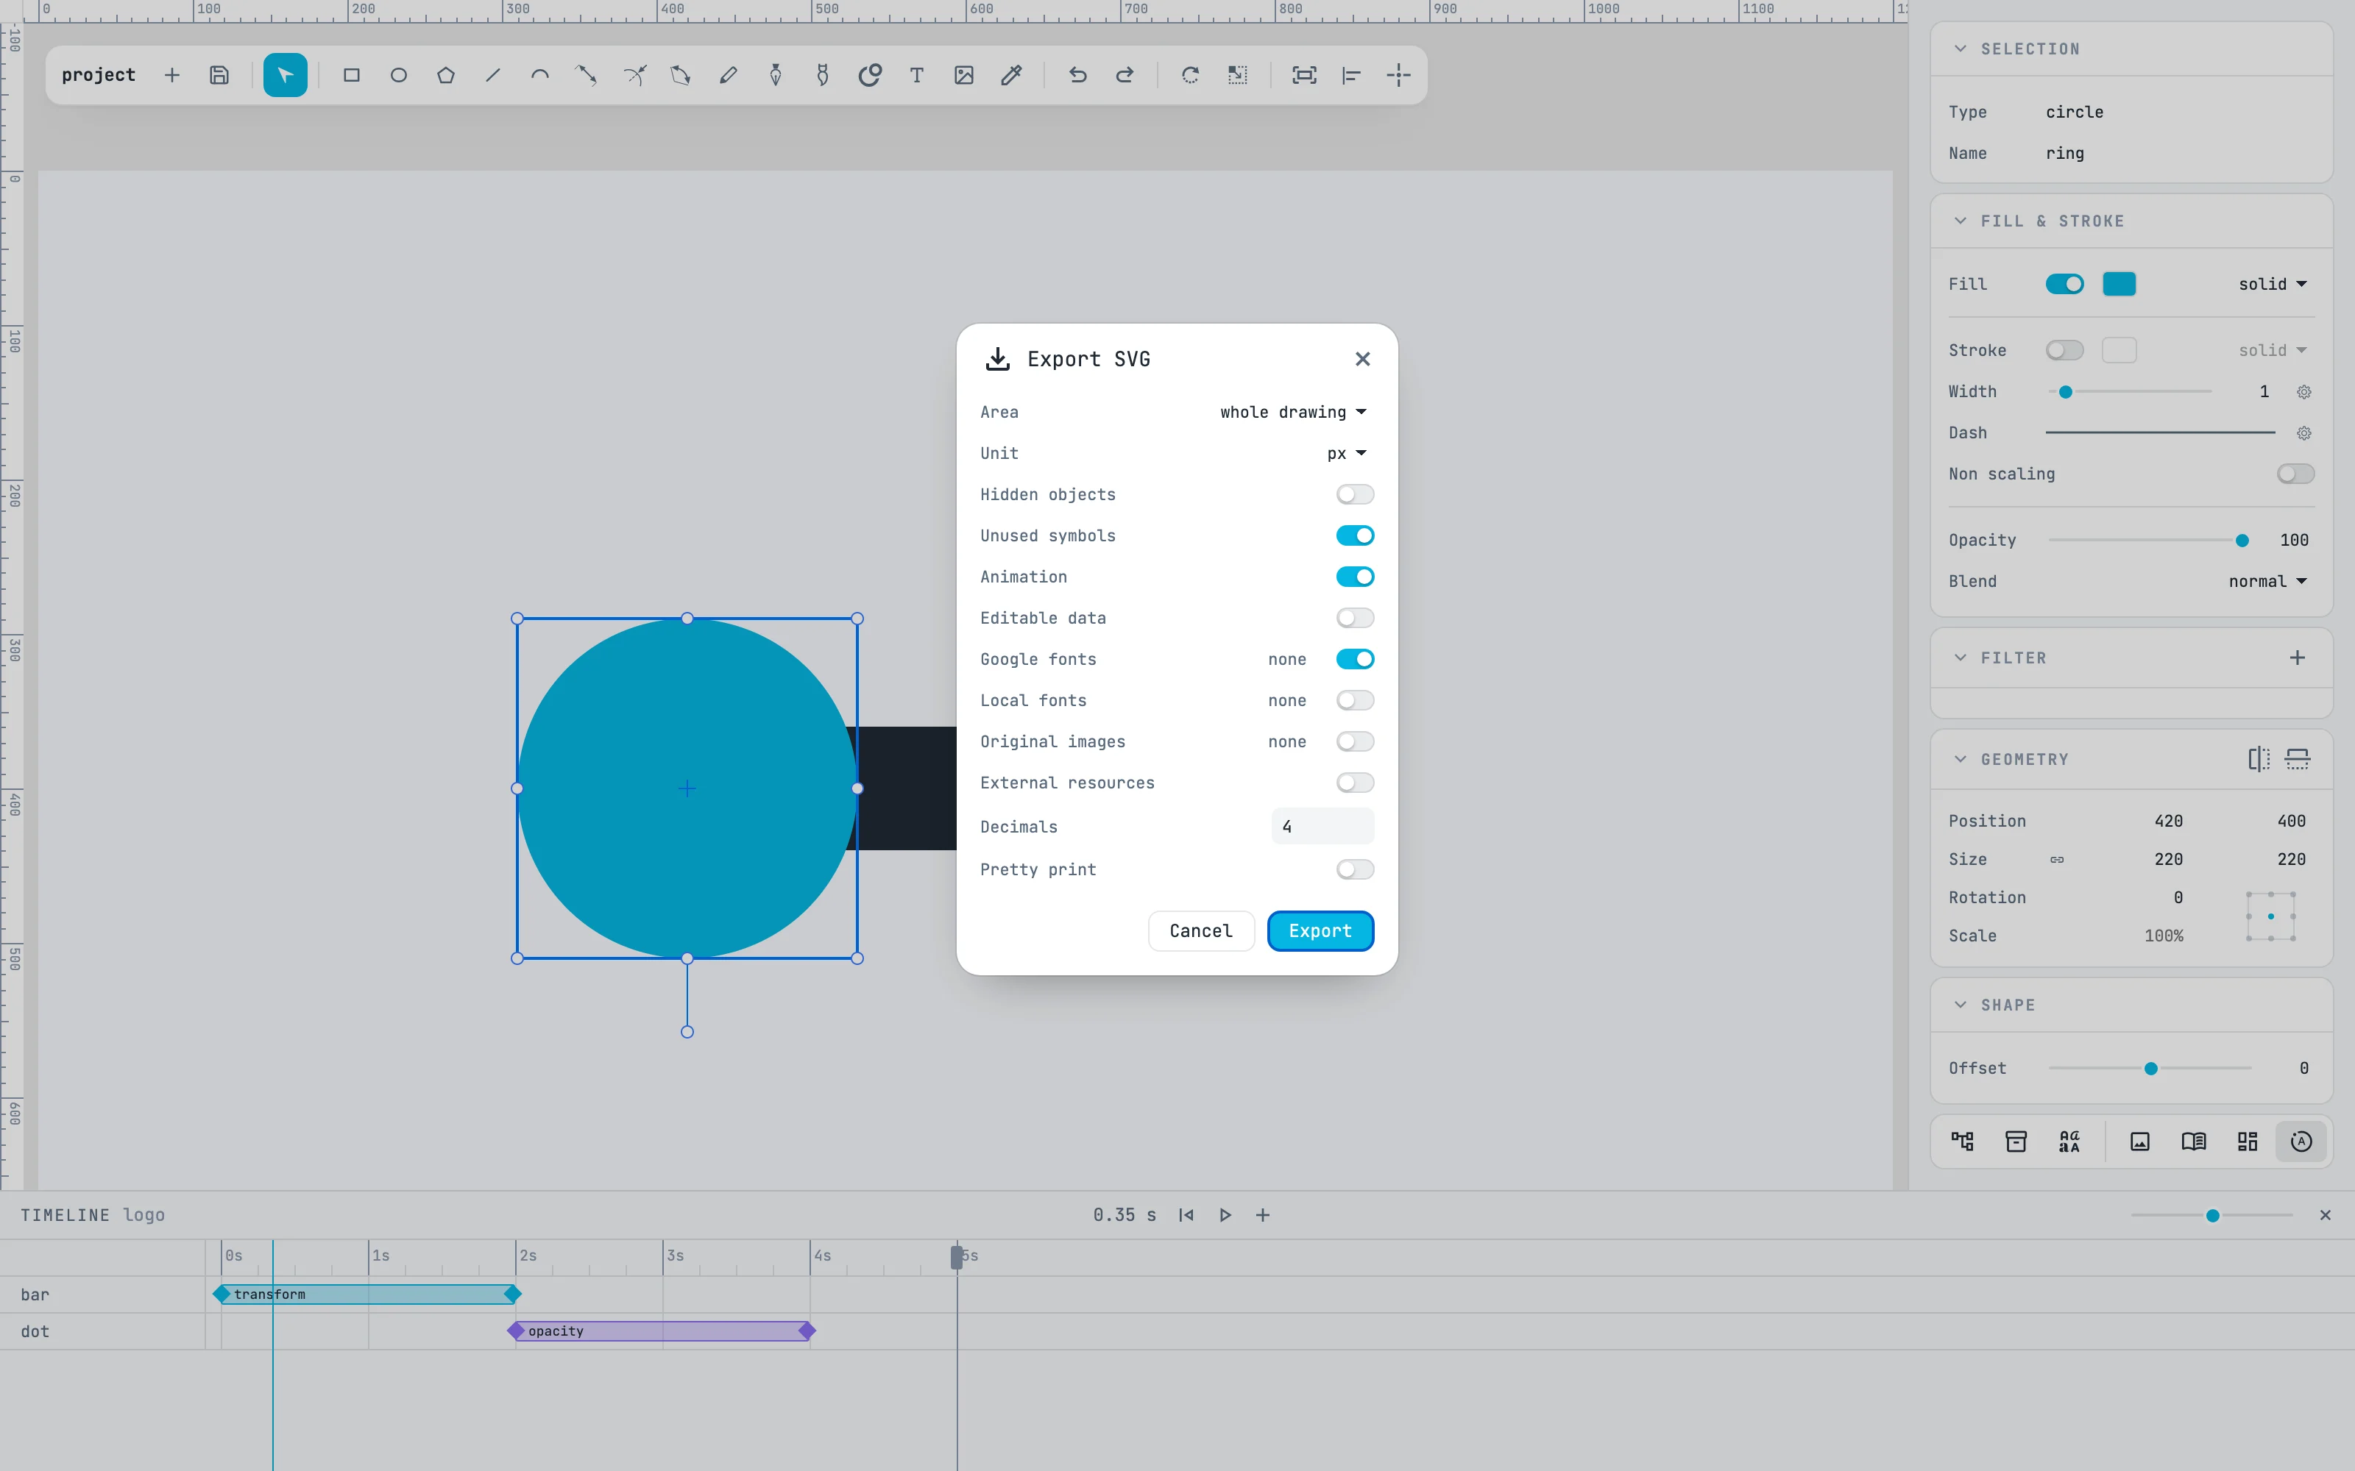The image size is (2355, 1471).
Task: Select the opacity keyframe bar
Action: [662, 1331]
